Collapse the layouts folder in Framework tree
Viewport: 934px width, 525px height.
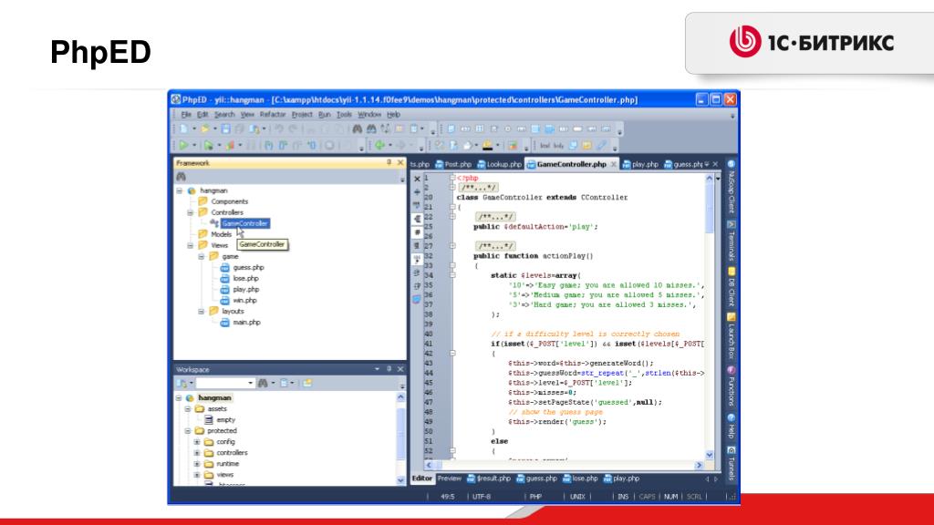[202, 312]
